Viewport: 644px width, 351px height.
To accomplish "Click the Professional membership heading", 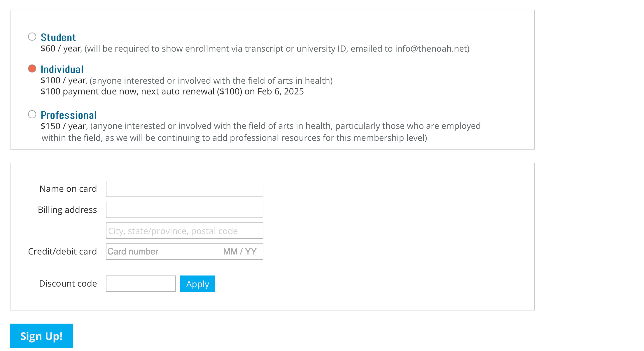I will (69, 115).
